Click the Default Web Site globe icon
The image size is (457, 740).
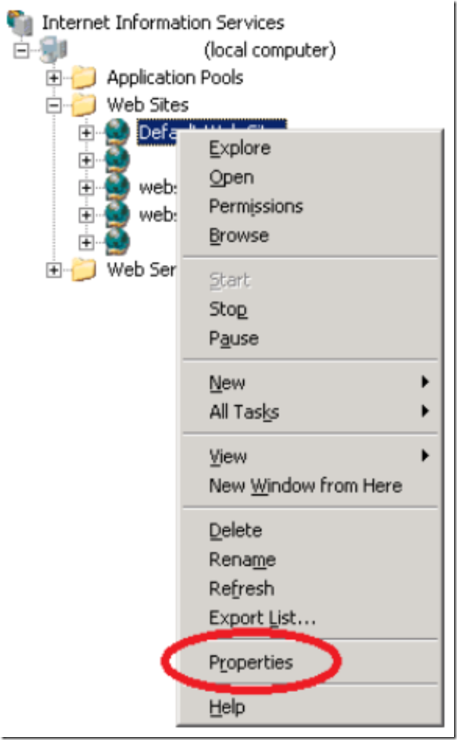coord(117,133)
